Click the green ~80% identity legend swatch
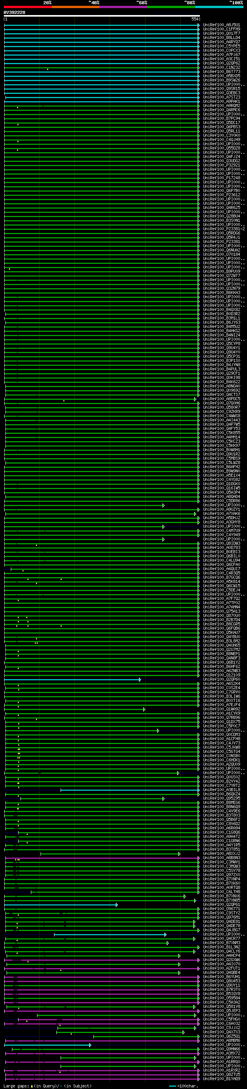Viewport: 247px width, 1089px height. coord(171,7)
